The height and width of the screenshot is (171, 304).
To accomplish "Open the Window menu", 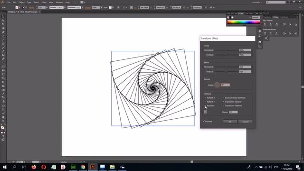I will 59,2.
